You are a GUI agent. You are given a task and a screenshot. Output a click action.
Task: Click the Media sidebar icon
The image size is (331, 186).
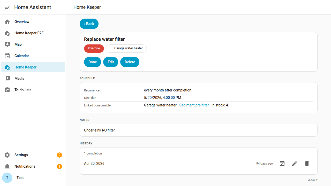(7, 79)
